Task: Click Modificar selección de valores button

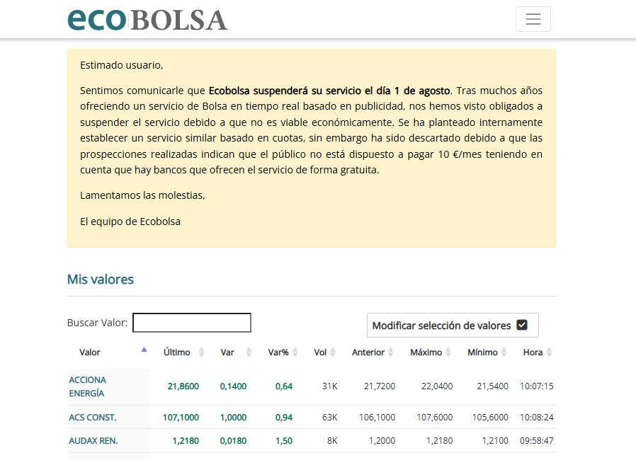Action: 453,325
